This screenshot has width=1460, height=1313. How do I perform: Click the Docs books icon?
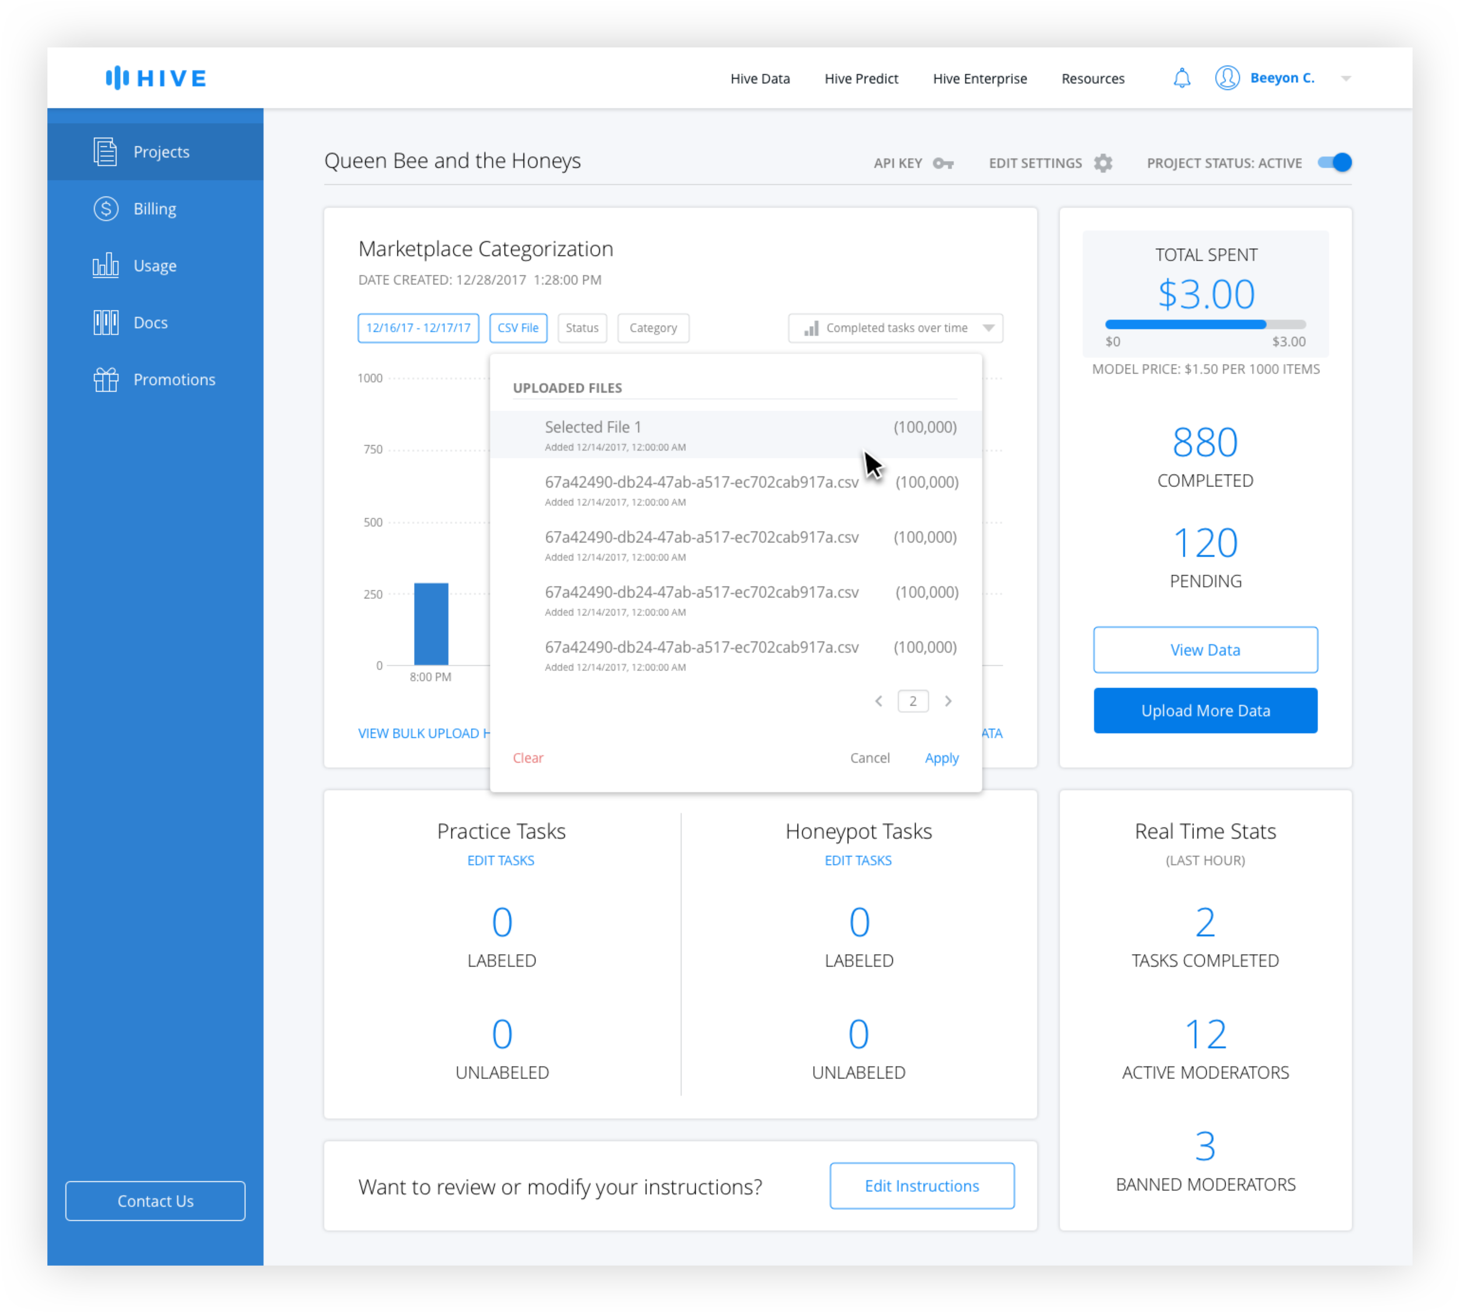pos(105,323)
